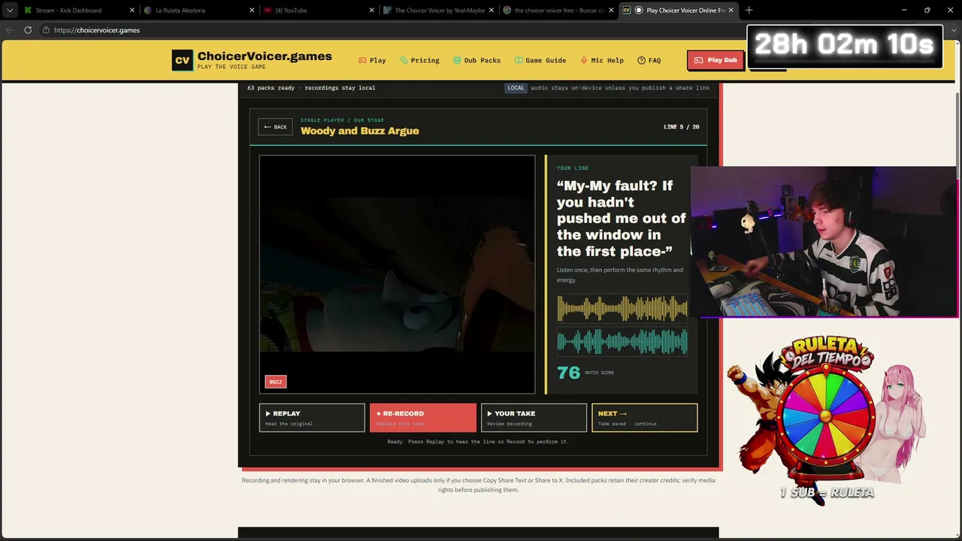Click the Woody and Buzz video preview
Viewport: 962px width, 541px height.
(x=397, y=274)
